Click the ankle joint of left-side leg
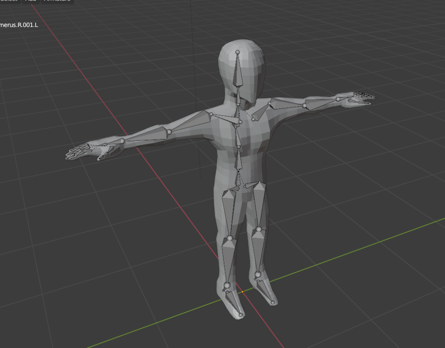The image size is (445, 348). click(226, 285)
